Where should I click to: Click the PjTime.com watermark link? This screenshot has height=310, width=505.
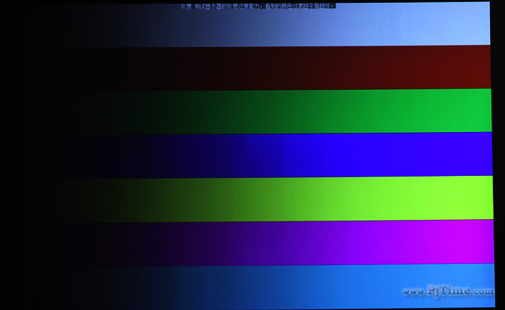447,291
